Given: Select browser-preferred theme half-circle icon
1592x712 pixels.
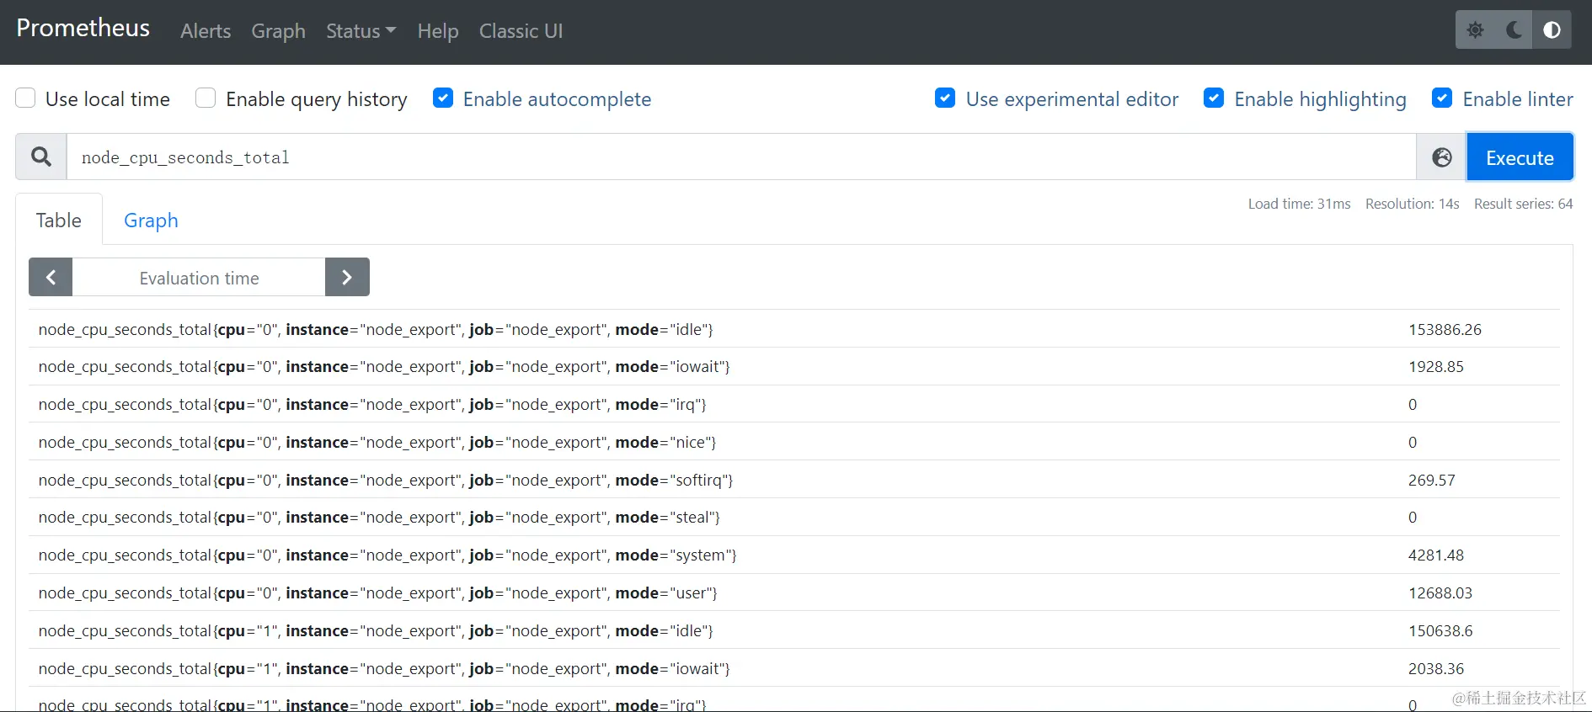Looking at the screenshot, I should [1552, 30].
